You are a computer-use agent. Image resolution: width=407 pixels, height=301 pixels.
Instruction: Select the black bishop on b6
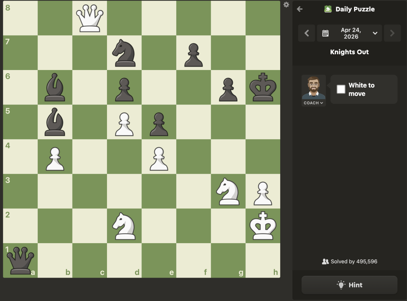coord(55,87)
